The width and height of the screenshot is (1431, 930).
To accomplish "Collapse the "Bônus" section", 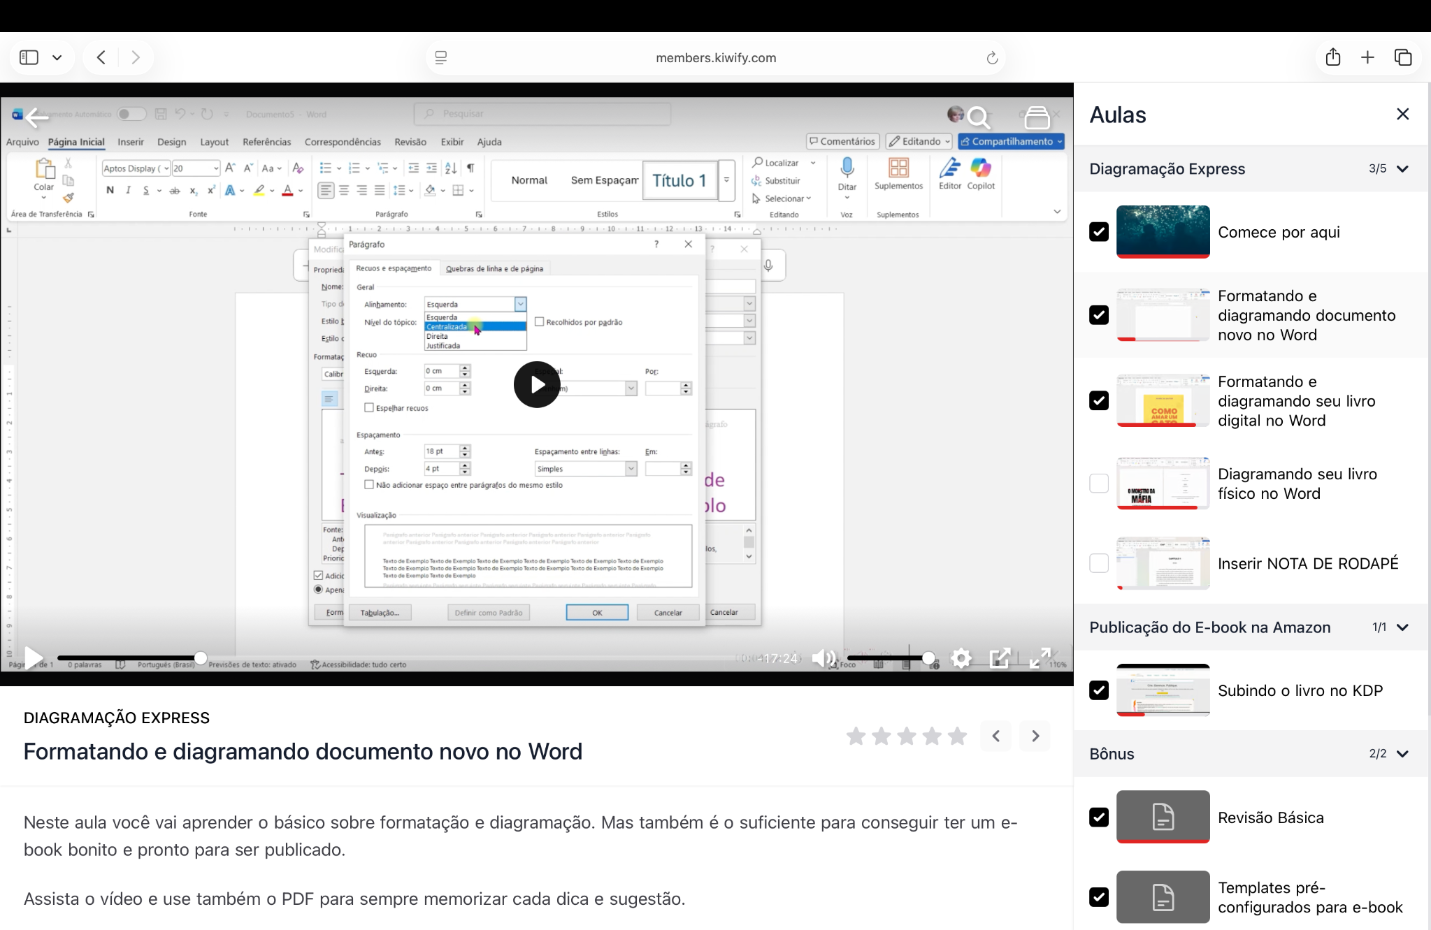I will [1402, 754].
